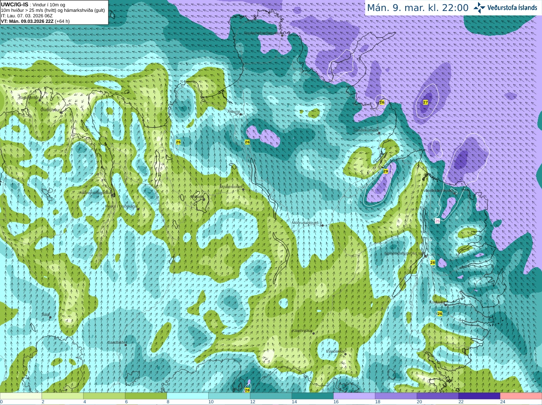Viewport: 542px width, 405px height.
Task: Click the Sáta station dot
Action: point(50,317)
